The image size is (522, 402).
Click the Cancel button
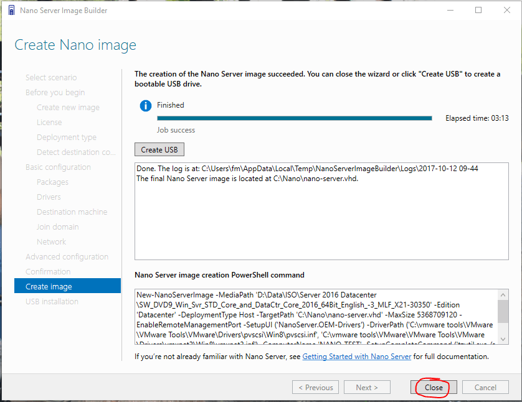point(485,387)
